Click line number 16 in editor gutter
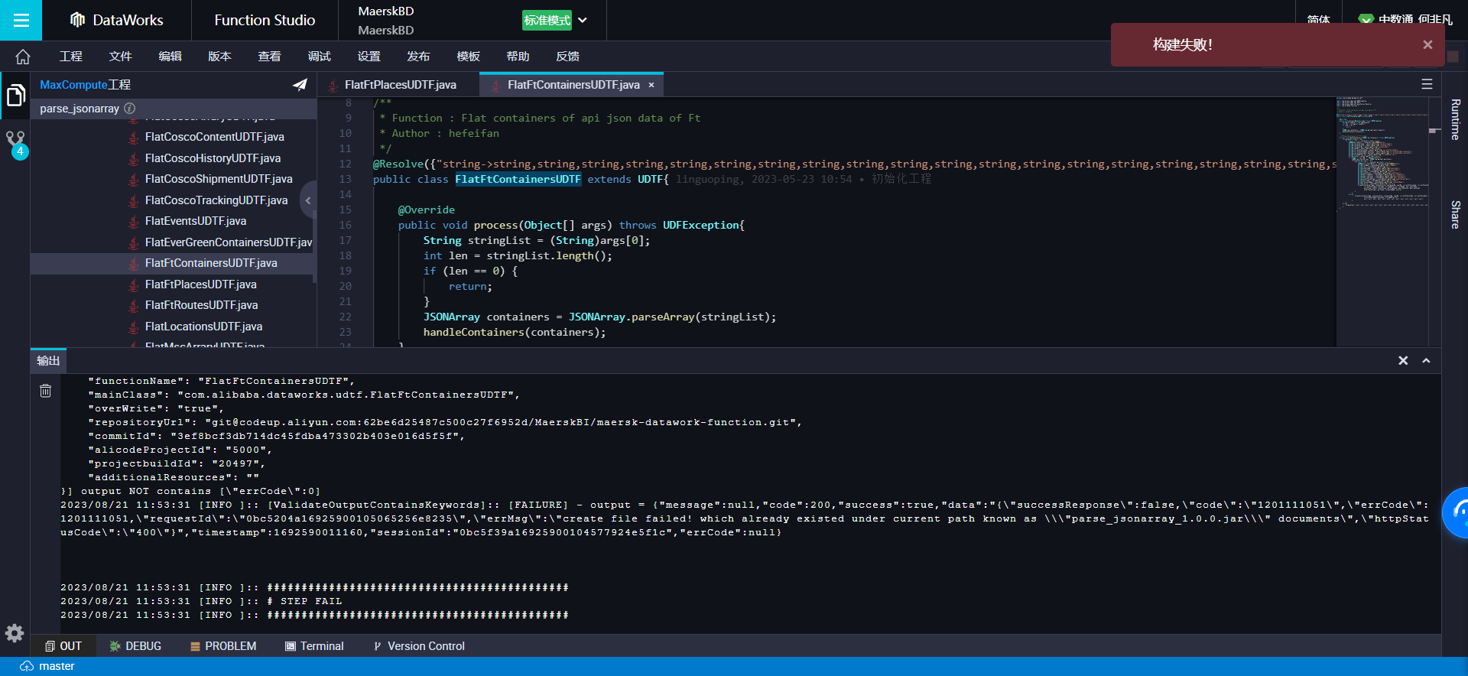This screenshot has width=1468, height=676. click(346, 225)
